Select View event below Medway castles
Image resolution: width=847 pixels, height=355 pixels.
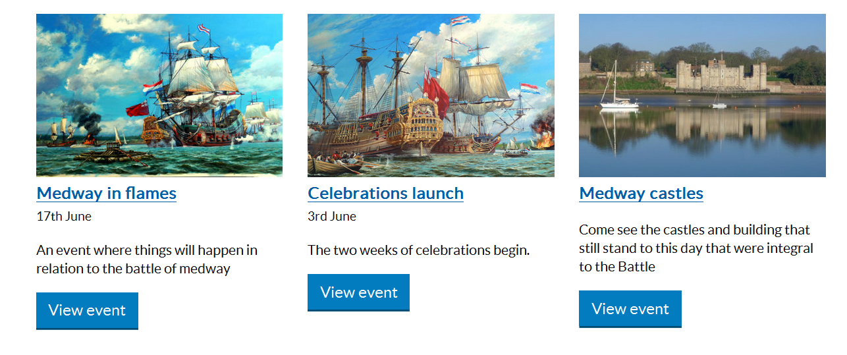point(630,309)
